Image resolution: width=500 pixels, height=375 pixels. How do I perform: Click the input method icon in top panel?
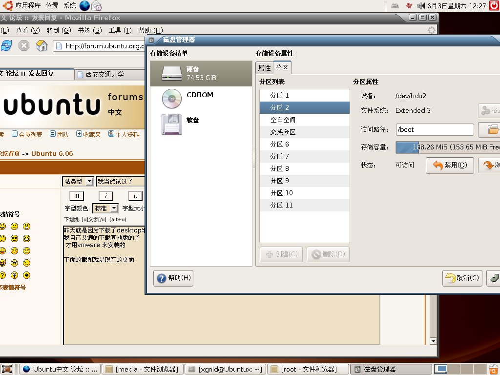tap(409, 5)
